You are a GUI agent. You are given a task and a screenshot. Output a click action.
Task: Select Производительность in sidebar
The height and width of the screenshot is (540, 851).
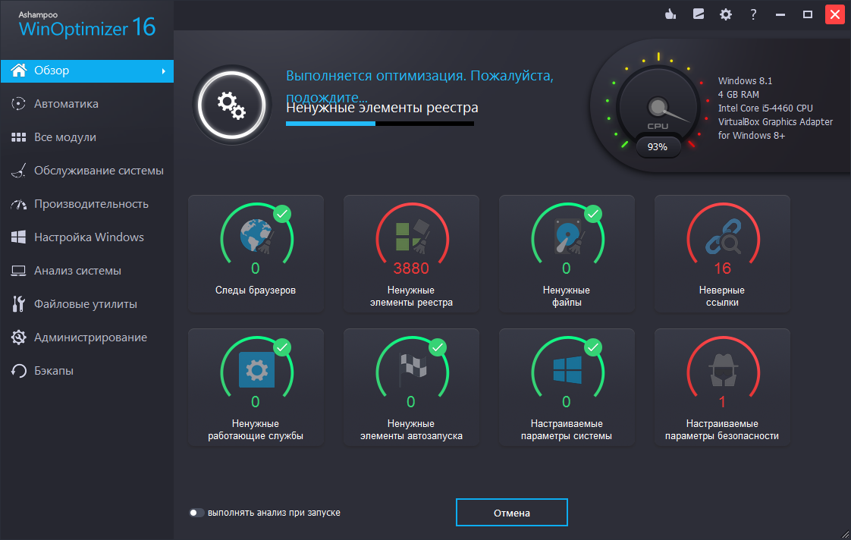(x=86, y=204)
